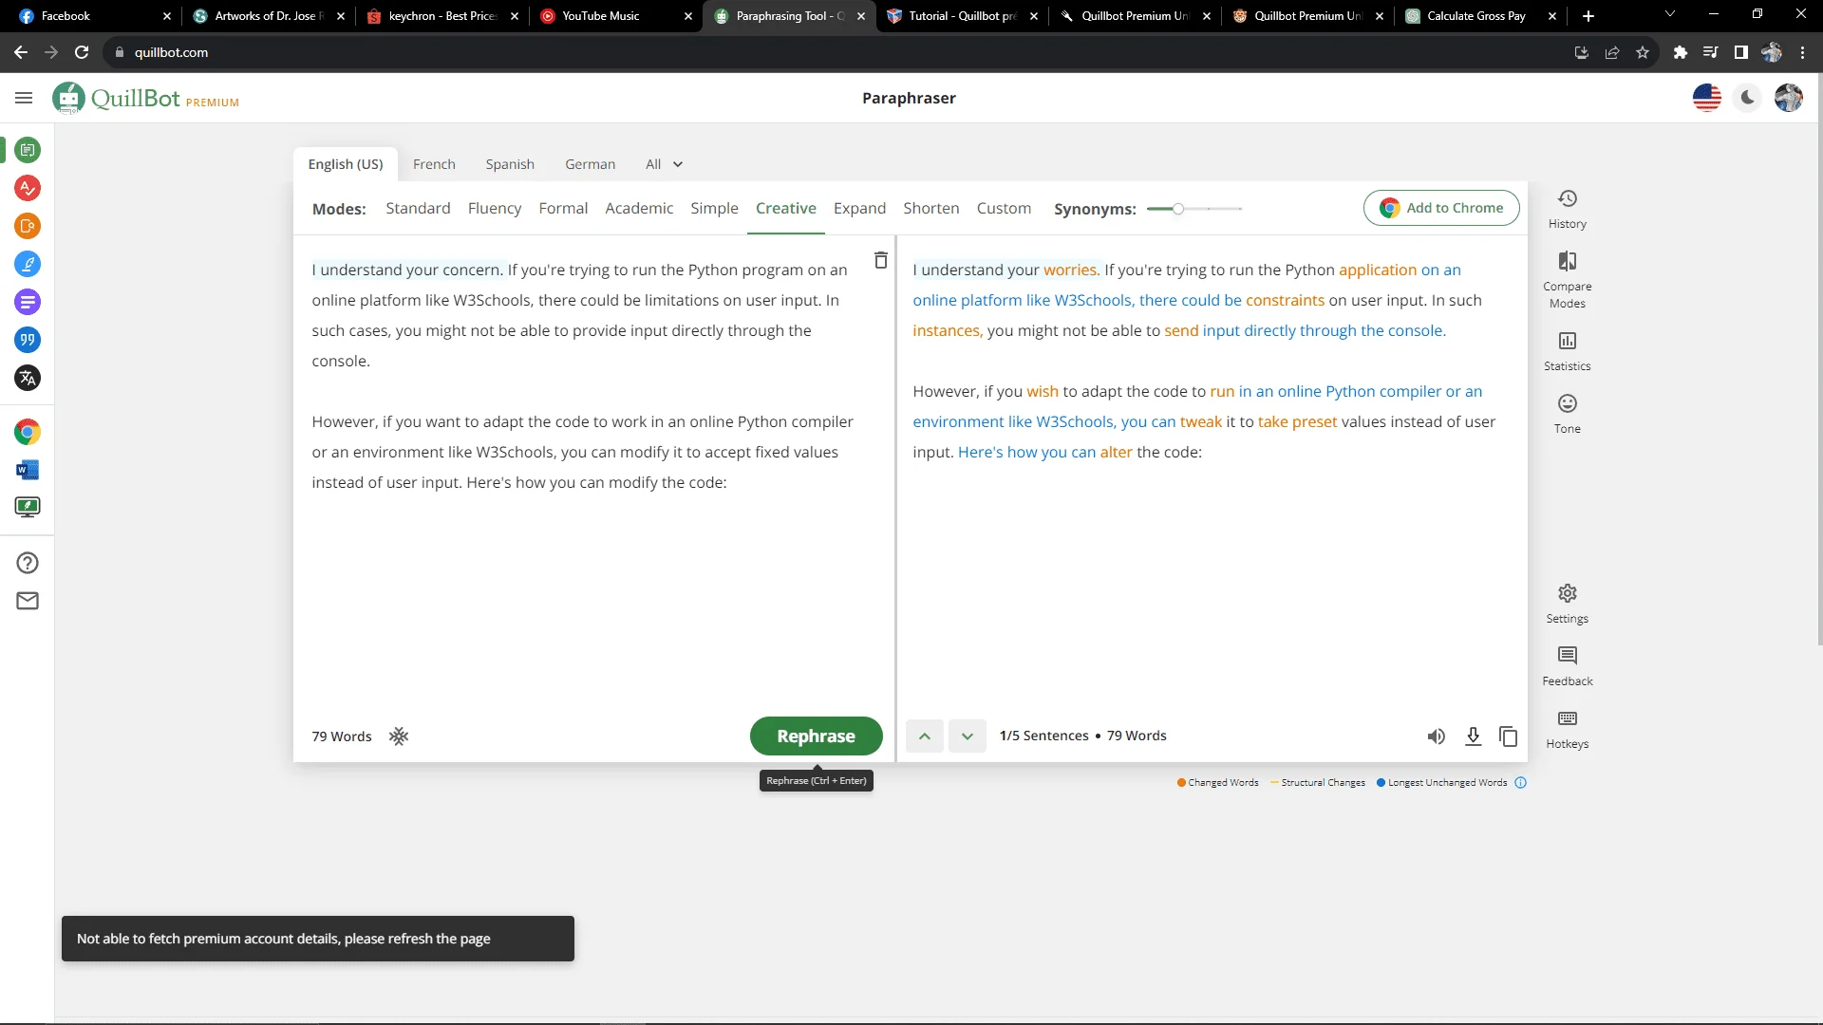Open the Tone panel

pyautogui.click(x=1567, y=415)
